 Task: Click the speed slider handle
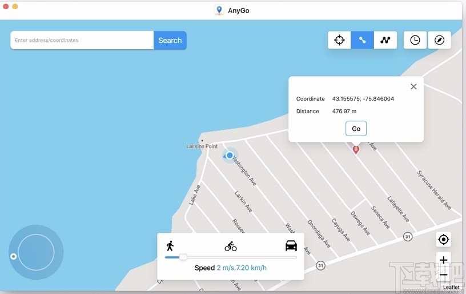(183, 257)
